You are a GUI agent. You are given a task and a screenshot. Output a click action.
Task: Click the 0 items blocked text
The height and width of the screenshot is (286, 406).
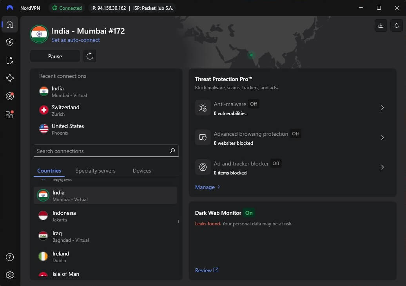pos(230,173)
